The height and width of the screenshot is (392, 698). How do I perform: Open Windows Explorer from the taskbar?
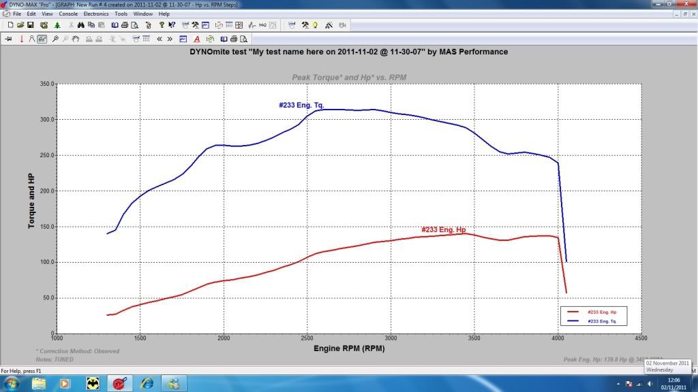pos(39,384)
